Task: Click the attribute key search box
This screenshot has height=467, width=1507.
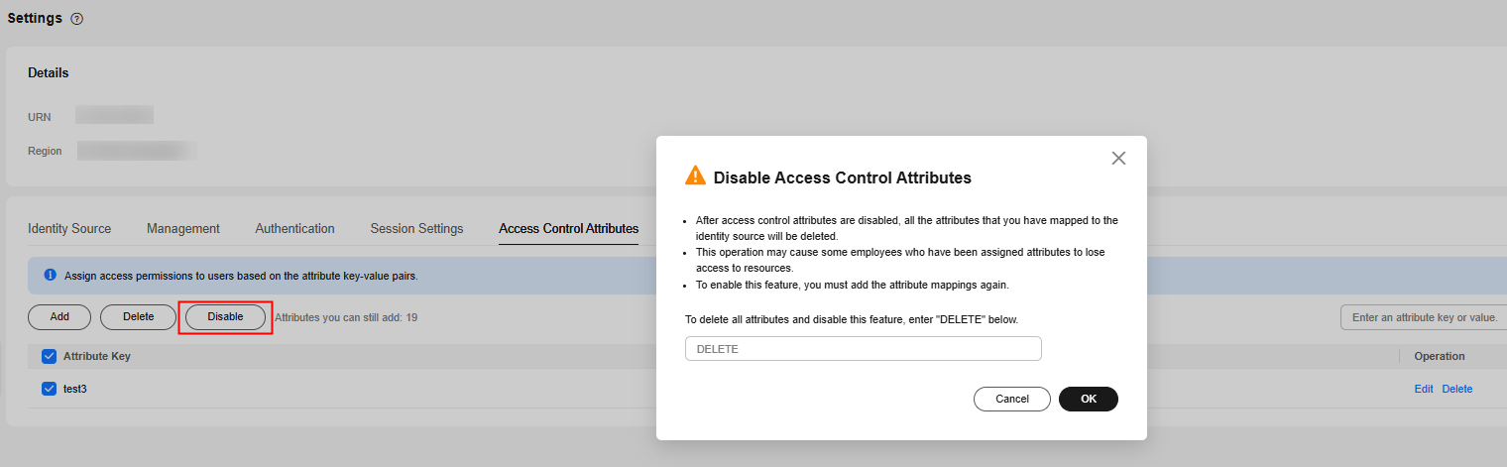Action: tap(1424, 317)
